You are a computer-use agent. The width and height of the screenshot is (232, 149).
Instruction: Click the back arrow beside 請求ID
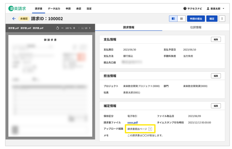tap(14, 19)
